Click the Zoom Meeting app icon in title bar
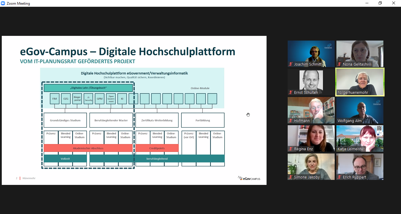This screenshot has width=401, height=214. (x=3, y=3)
